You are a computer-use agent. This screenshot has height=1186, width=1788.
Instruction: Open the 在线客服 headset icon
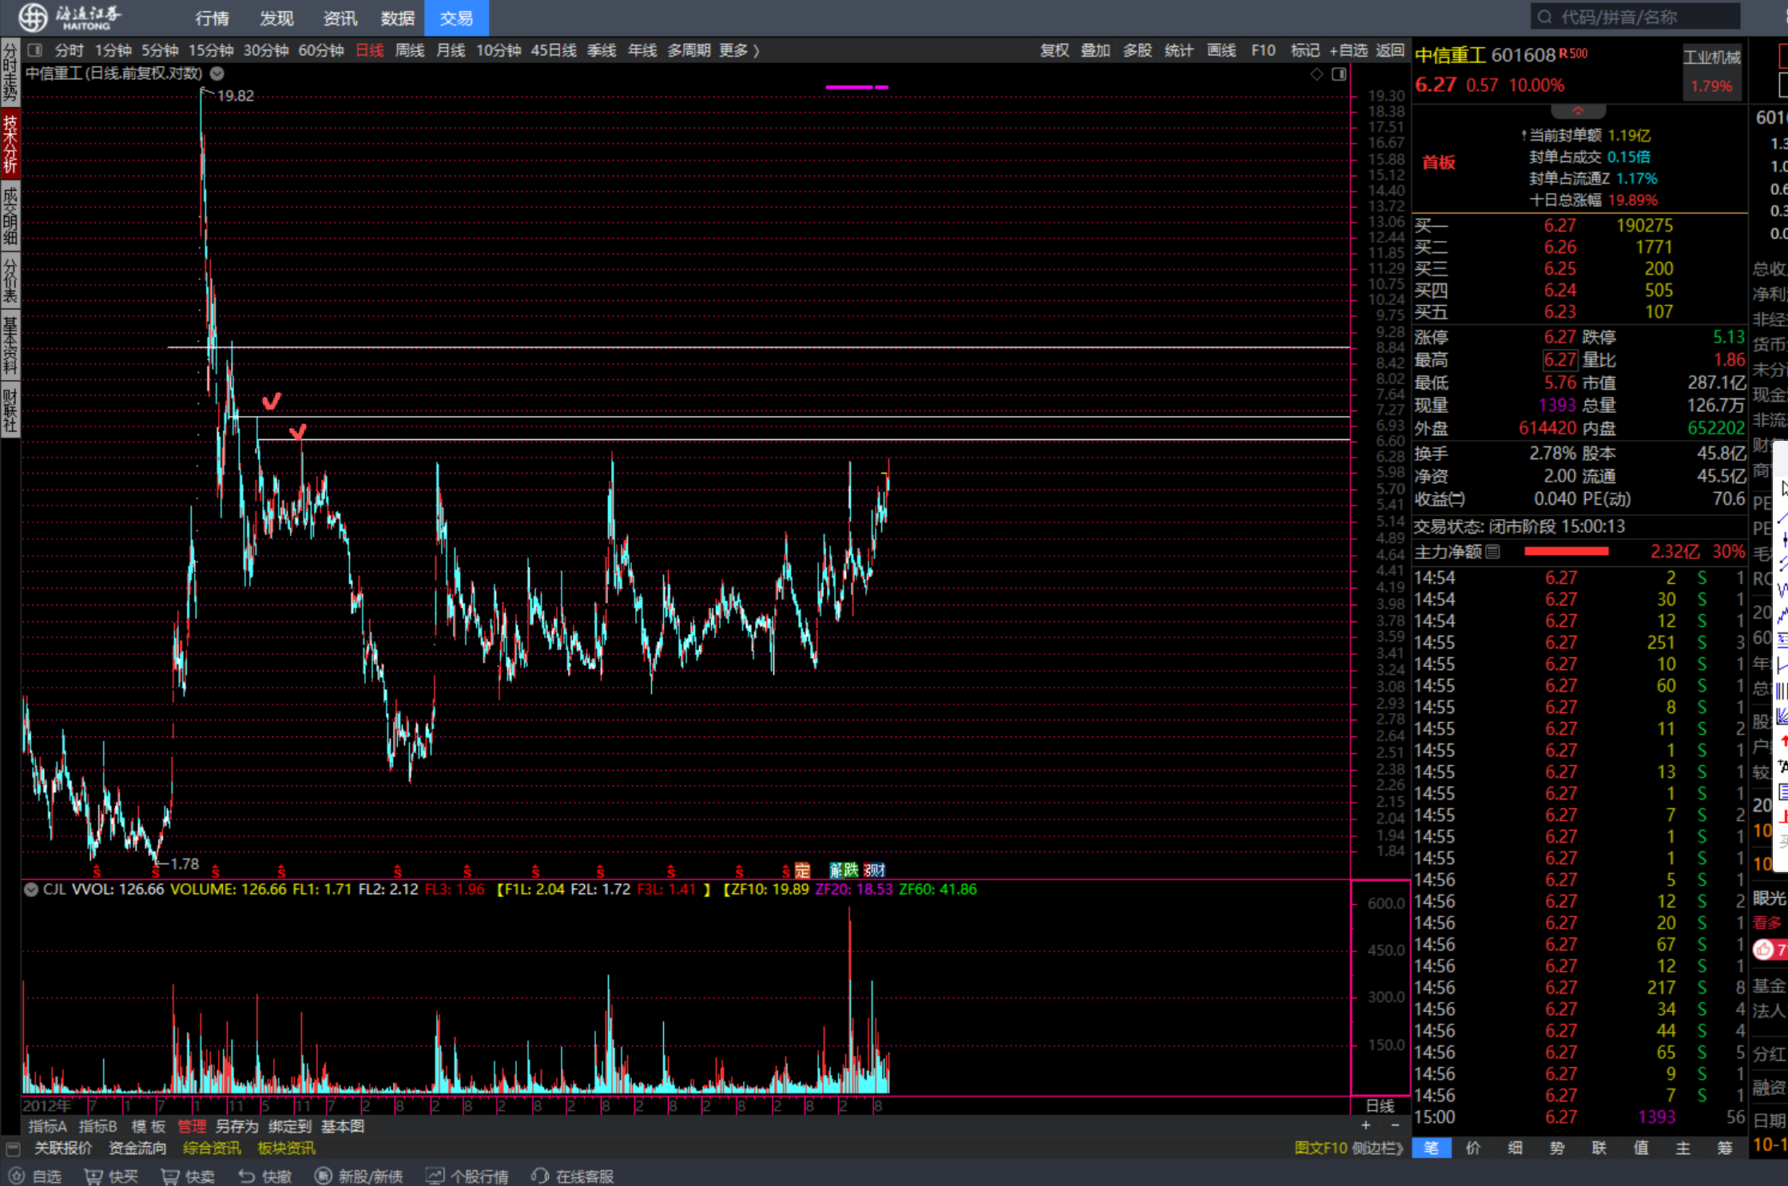[x=541, y=1176]
